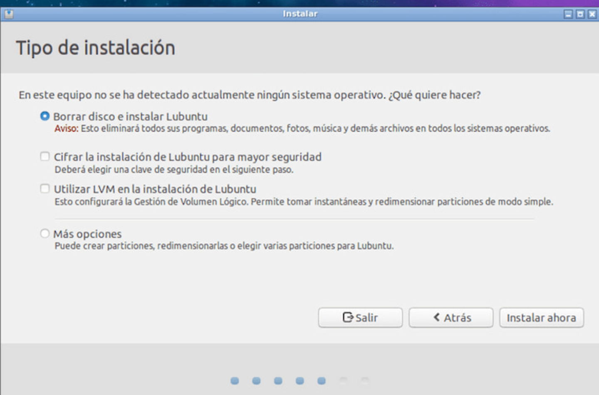Click the installer icon in the title bar
599x395 pixels.
coord(9,14)
